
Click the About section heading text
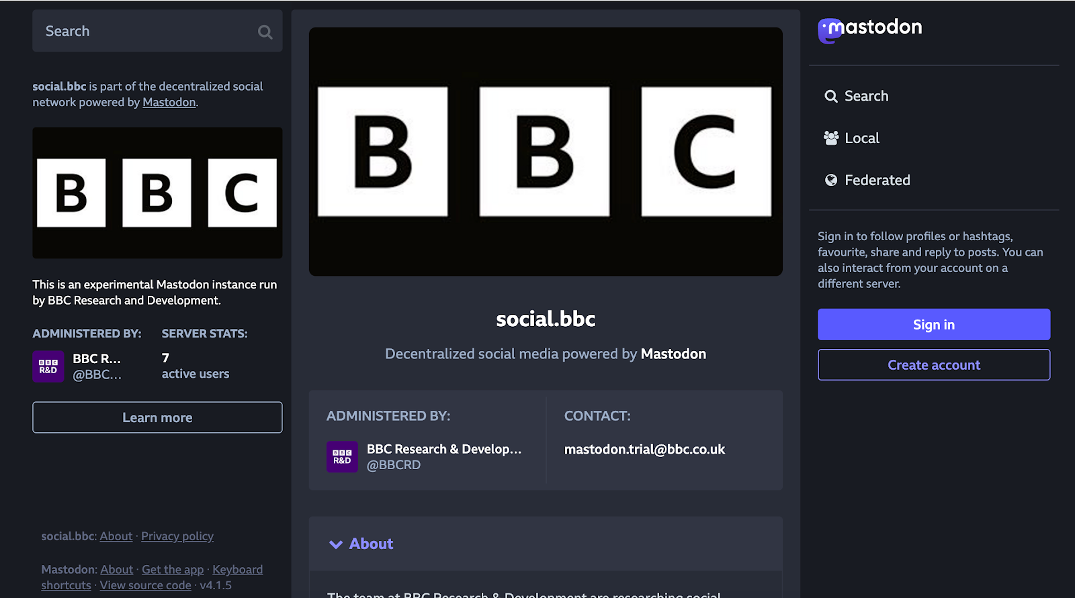pyautogui.click(x=371, y=544)
